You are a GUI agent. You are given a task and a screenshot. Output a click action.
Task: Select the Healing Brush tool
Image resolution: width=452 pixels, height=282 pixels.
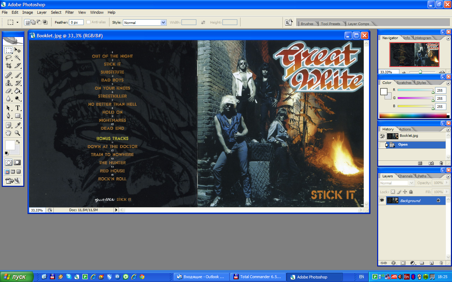8,75
